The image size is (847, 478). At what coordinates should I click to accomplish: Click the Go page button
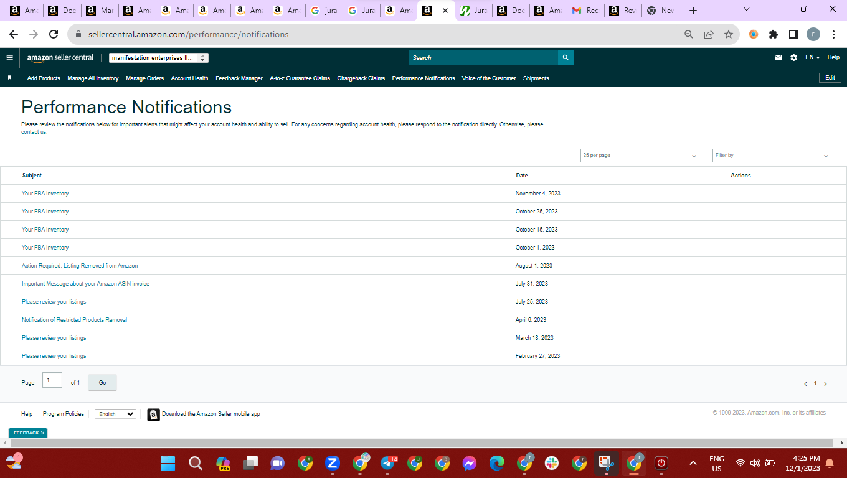point(102,383)
